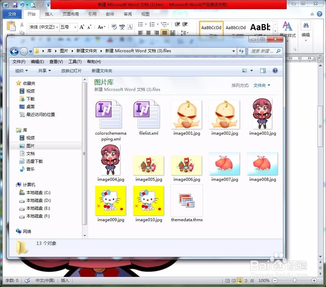
Task: Click Word zoom in plus button
Action: 314,281
